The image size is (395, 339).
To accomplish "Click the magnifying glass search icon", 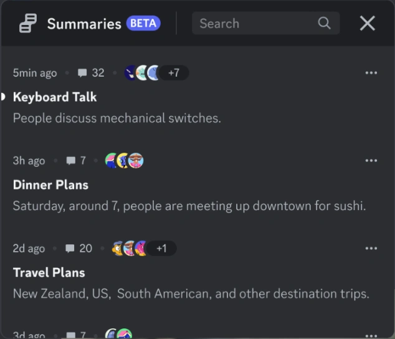I will (x=324, y=24).
